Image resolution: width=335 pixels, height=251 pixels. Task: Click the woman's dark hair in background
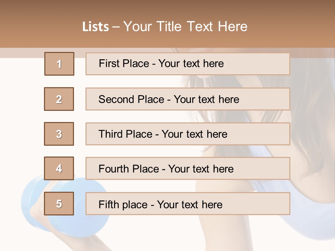[x=307, y=105]
